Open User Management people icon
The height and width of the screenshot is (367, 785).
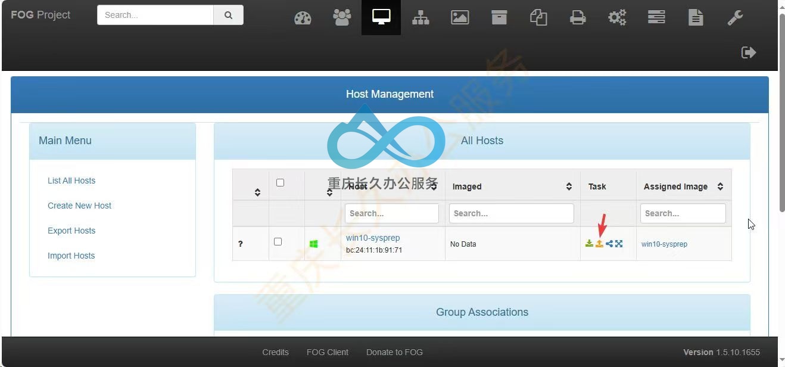pos(342,17)
